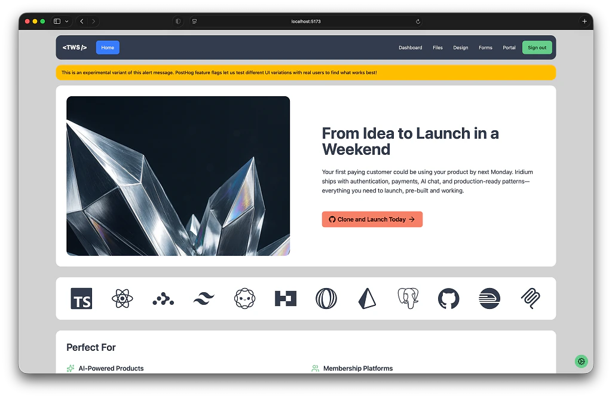The height and width of the screenshot is (398, 612).
Task: Click the Clone and Launch Today button
Action: [372, 219]
